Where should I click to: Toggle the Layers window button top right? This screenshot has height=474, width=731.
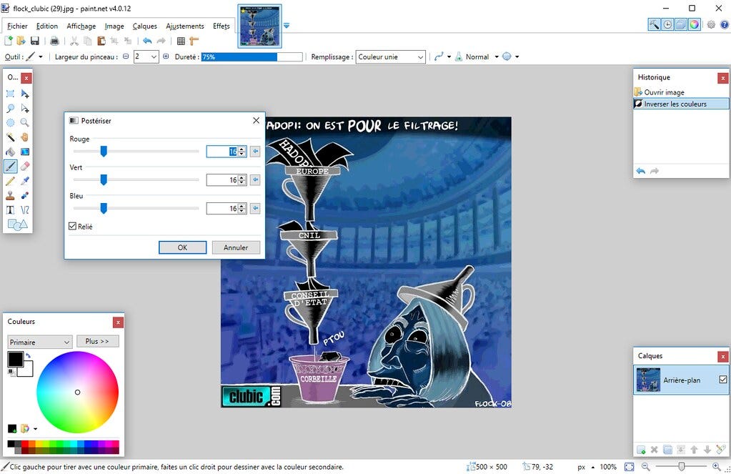(681, 25)
